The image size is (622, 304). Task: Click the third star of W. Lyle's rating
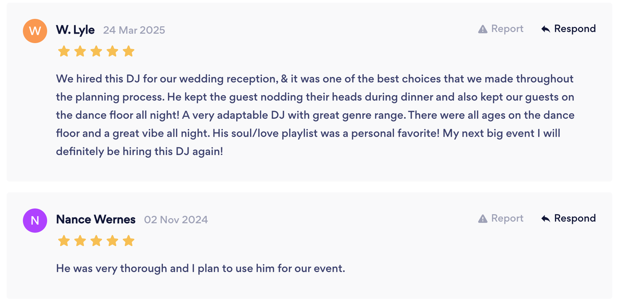(96, 51)
